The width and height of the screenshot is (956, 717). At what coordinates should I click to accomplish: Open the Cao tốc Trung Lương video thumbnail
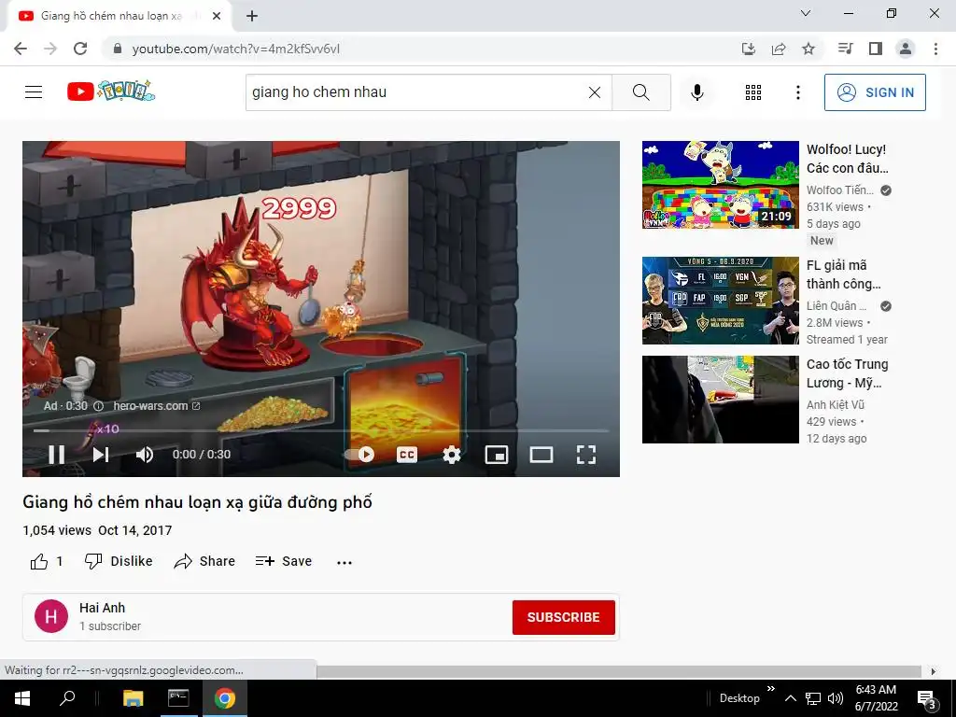(720, 400)
